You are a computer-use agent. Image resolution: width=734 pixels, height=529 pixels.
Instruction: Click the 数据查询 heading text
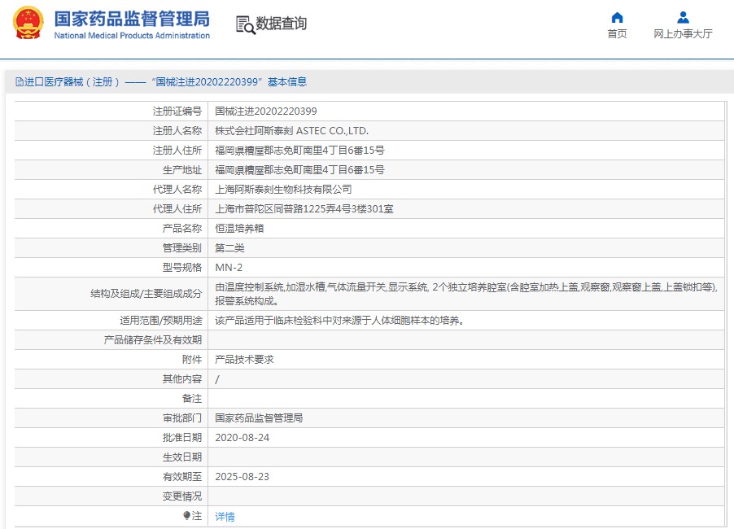281,23
